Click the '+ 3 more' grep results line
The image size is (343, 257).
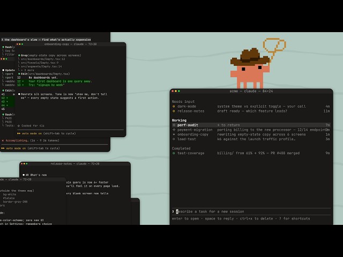(27, 70)
